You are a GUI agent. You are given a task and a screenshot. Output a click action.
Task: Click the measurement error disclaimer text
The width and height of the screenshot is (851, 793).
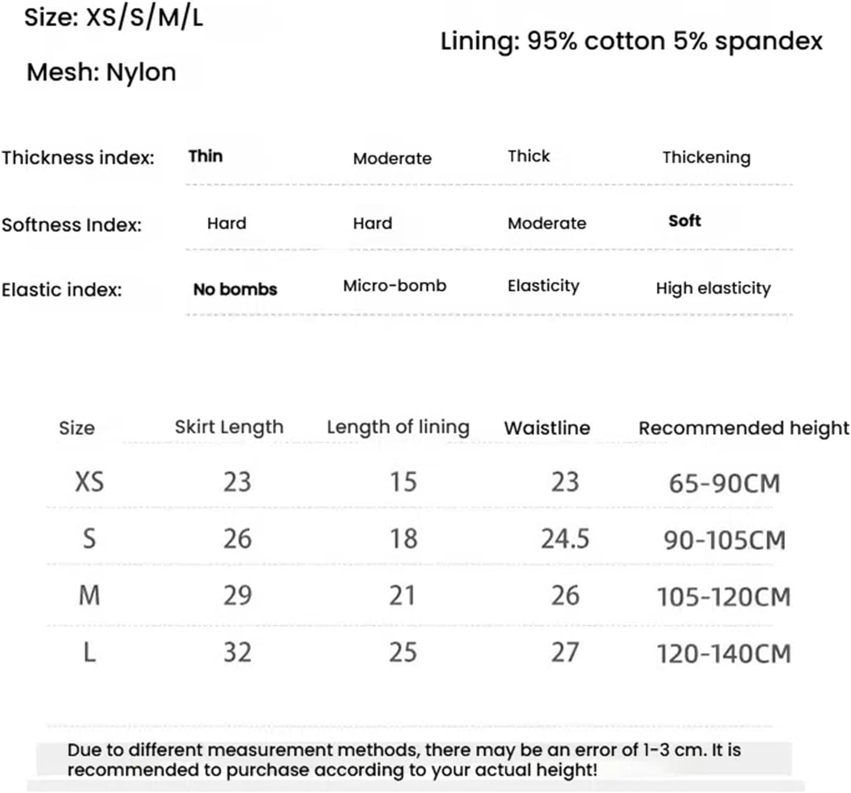404,760
